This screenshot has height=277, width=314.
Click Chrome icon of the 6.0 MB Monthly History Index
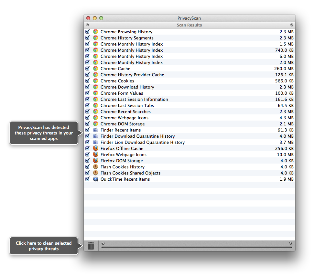95,56
